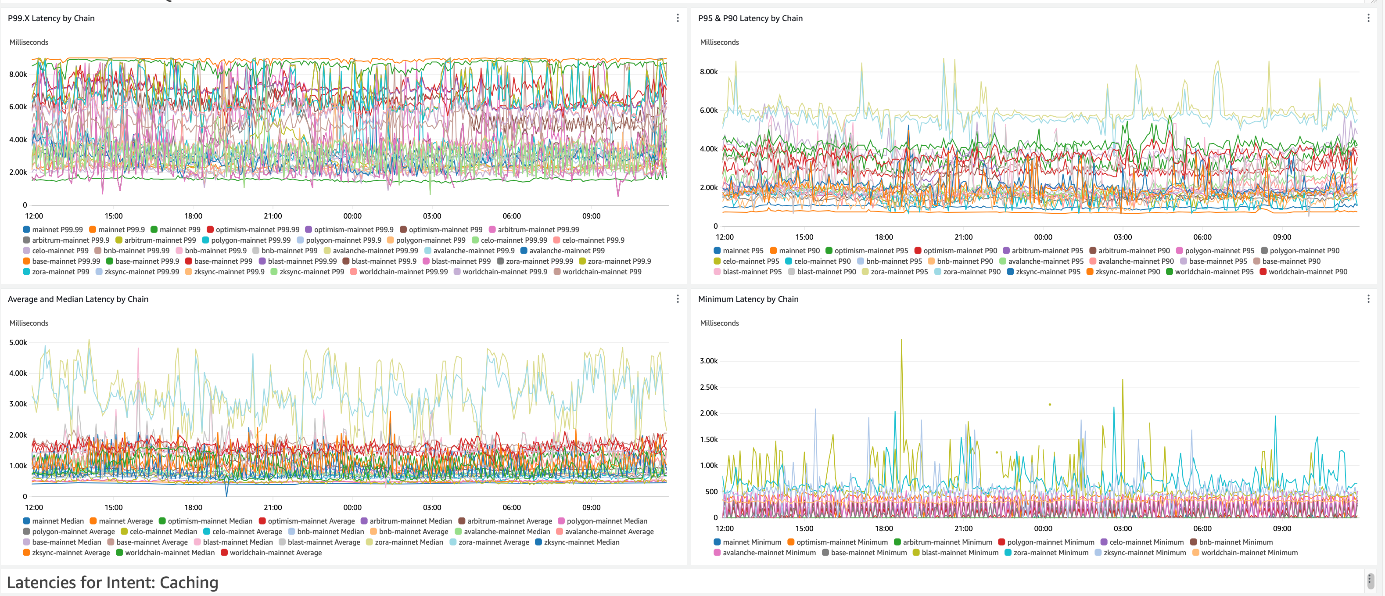Toggle mainnet P95 legend series
Screen dimensions: 1385x596
(x=738, y=251)
